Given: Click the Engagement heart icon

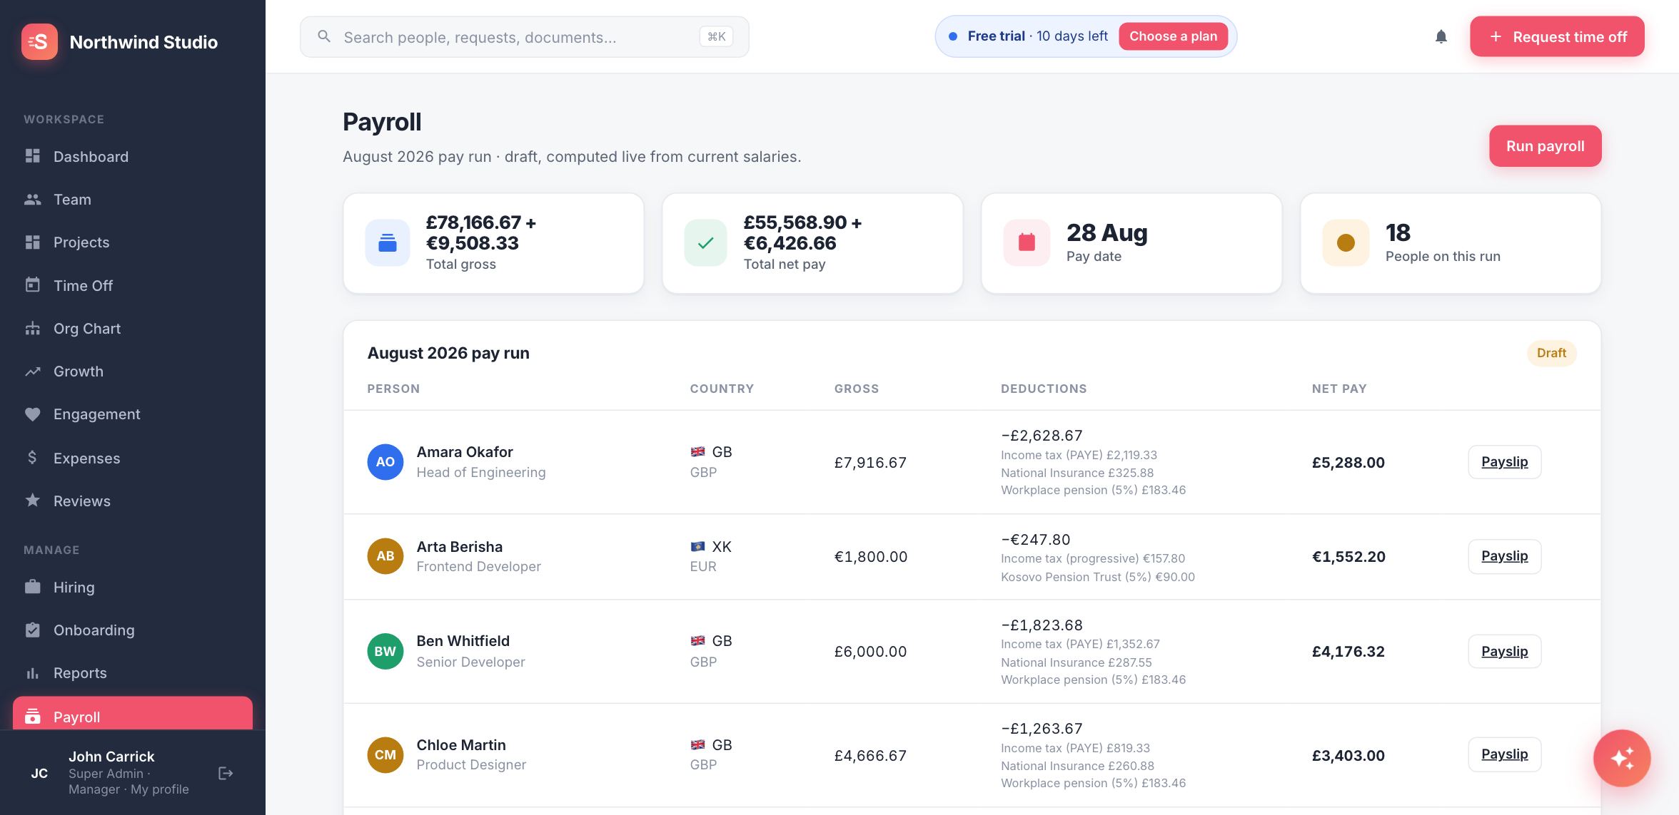Looking at the screenshot, I should [x=33, y=414].
